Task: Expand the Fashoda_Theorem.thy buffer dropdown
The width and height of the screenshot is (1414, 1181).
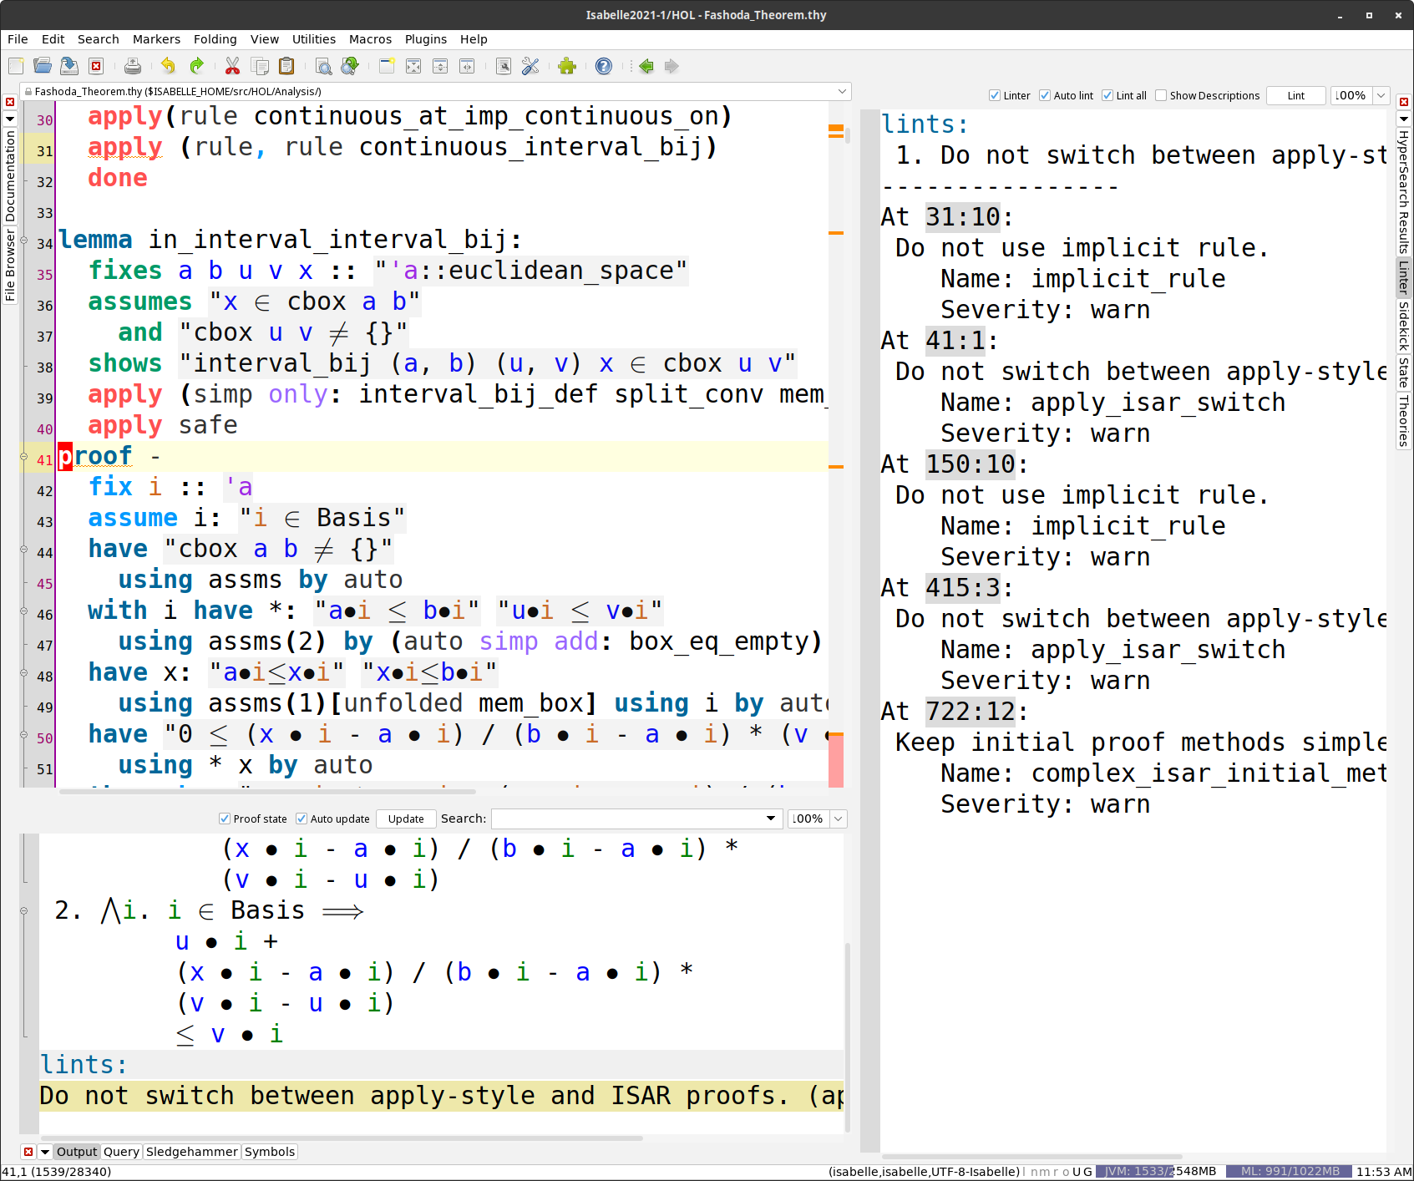Action: 842,91
